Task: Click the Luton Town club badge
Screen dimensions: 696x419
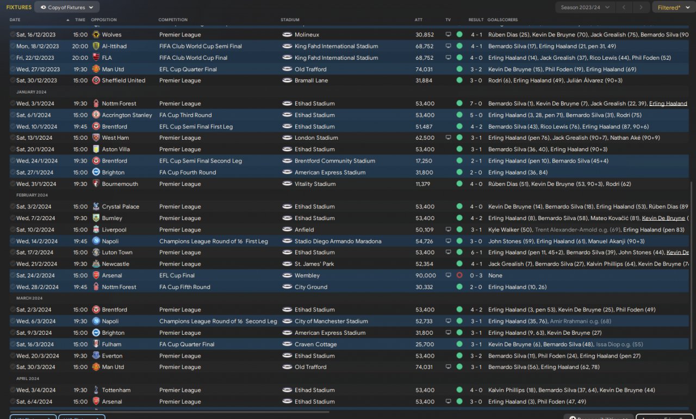Action: (96, 253)
